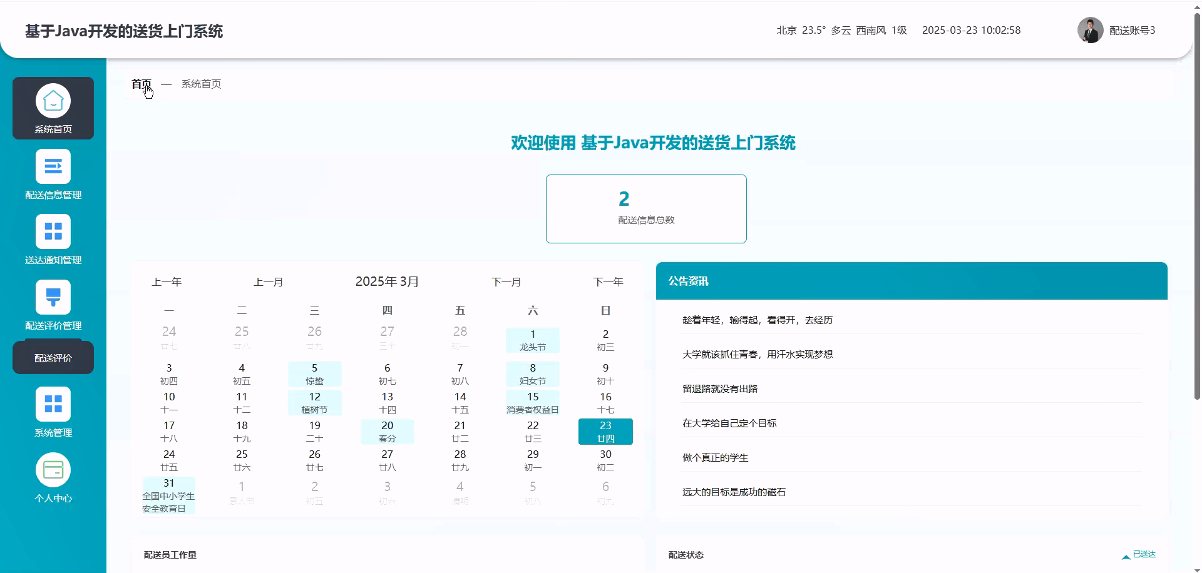1202x573 pixels.
Task: Select March 22 廿三 on calendar
Action: (x=533, y=432)
